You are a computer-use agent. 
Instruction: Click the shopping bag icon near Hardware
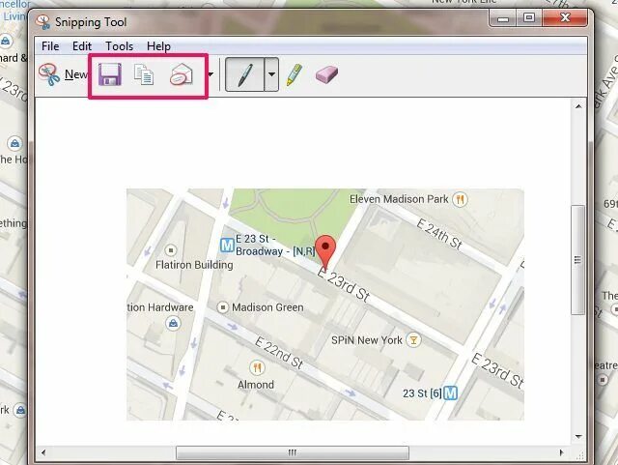(x=173, y=324)
